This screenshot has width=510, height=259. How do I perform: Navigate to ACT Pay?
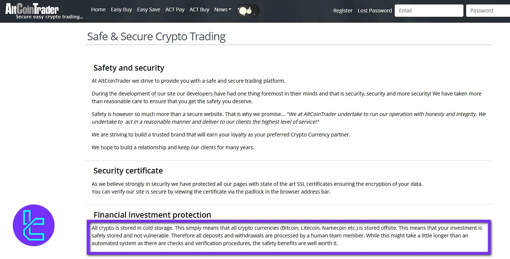point(175,10)
